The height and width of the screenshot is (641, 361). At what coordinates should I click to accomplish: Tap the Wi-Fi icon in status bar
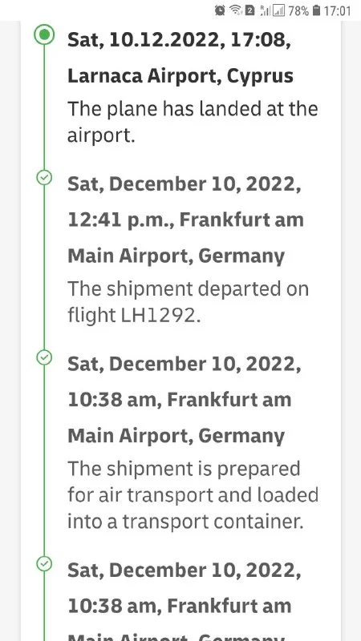[236, 10]
